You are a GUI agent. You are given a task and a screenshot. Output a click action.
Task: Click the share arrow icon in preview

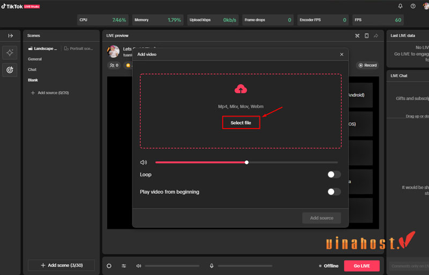[x=376, y=35]
